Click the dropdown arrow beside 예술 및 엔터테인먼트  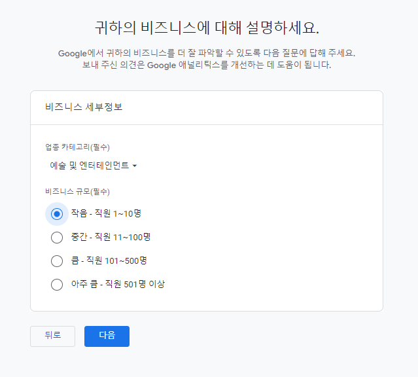pyautogui.click(x=135, y=166)
